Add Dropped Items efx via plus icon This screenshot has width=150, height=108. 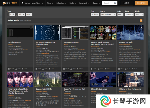pos(141,27)
